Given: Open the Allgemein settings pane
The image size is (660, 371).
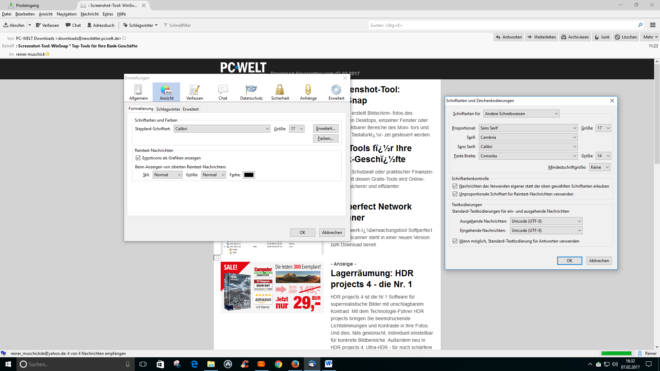Looking at the screenshot, I should 138,92.
